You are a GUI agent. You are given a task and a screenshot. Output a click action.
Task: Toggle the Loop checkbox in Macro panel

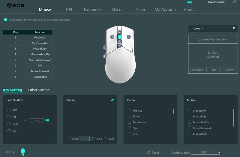(69, 139)
